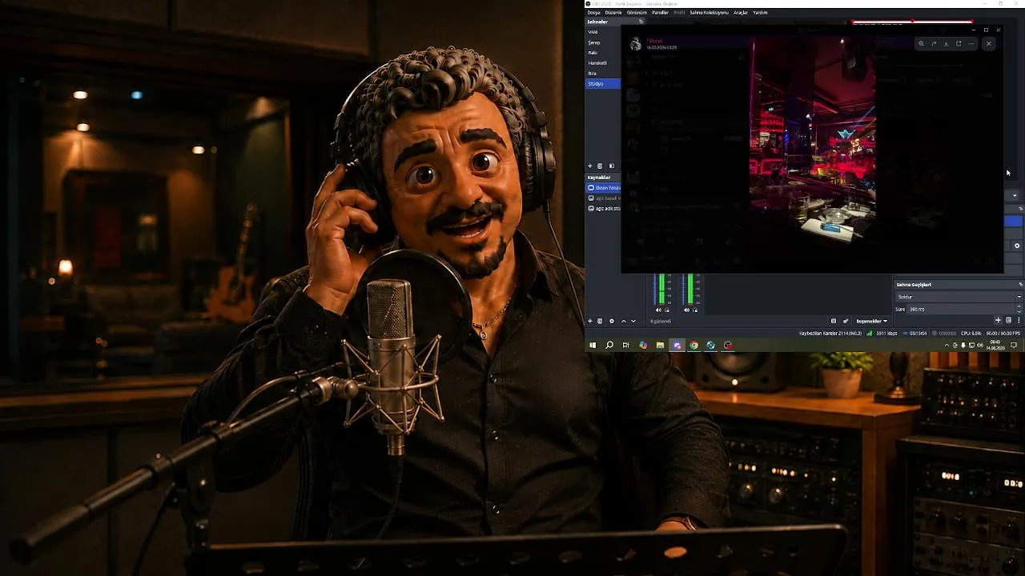The width and height of the screenshot is (1025, 576).
Task: Open File Explorer from the taskbar
Action: point(660,346)
